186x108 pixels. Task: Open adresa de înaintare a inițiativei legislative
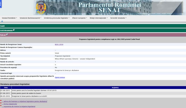24,101
